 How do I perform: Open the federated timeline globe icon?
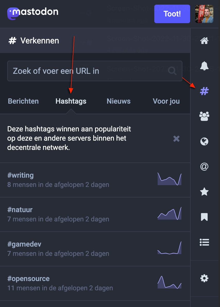tap(204, 141)
